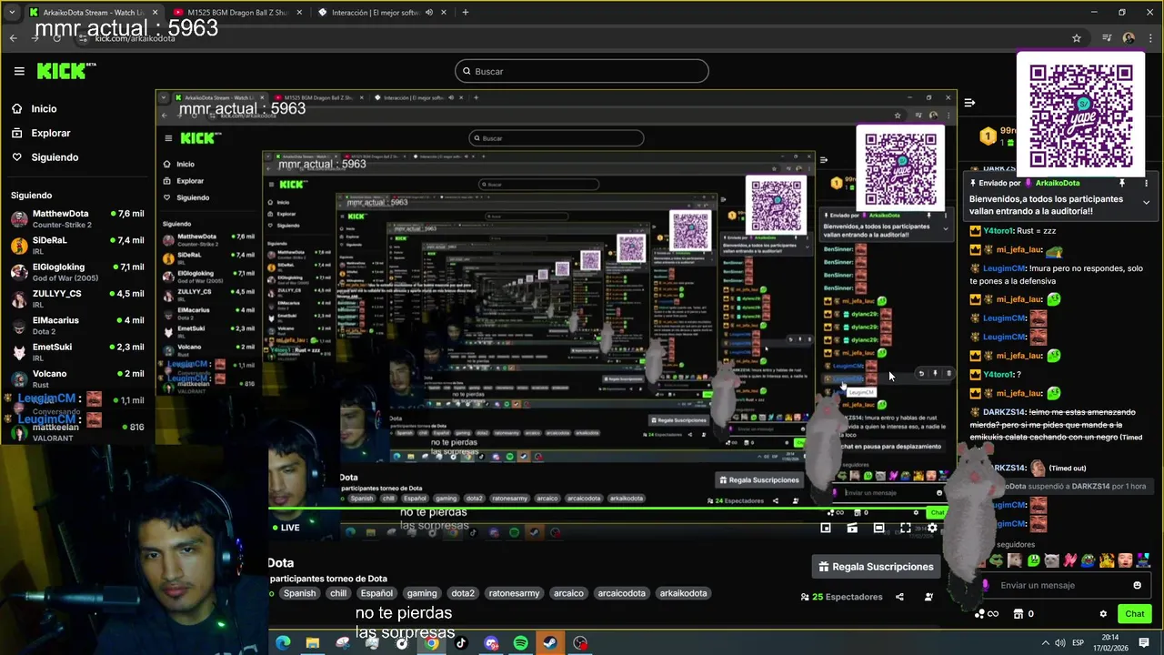
Task: Open EmetSuki's IRL channel
Action: [x=76, y=351]
